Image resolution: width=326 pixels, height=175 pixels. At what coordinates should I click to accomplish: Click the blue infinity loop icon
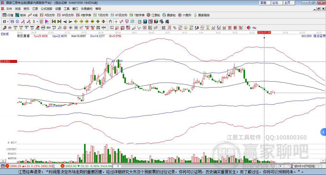[254, 28]
